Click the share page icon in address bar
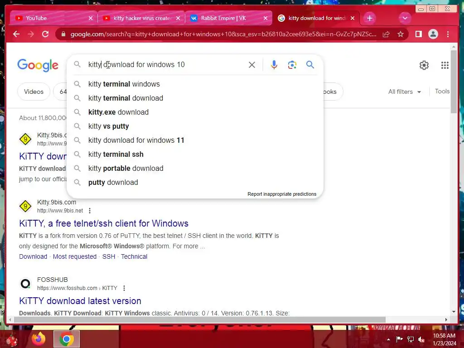The width and height of the screenshot is (464, 348). 386,34
